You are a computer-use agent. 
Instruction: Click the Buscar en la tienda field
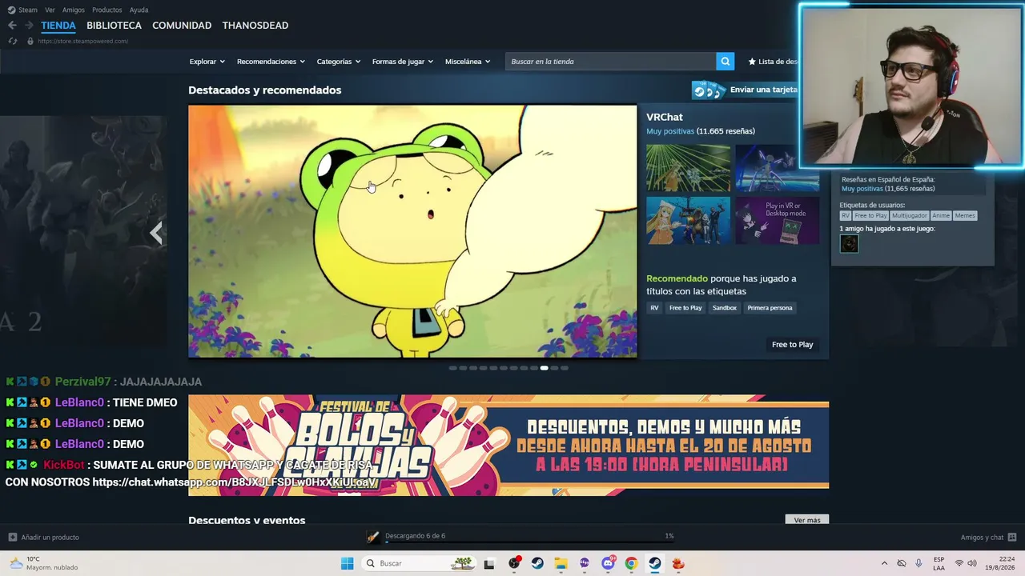610,62
